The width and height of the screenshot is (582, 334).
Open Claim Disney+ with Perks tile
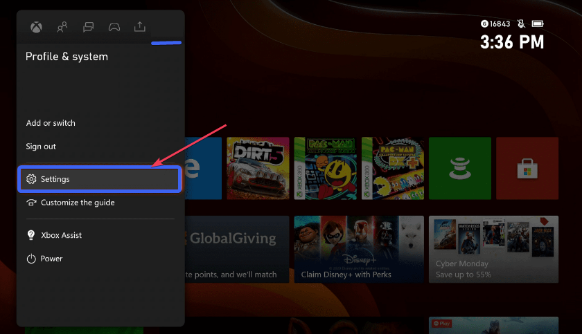359,250
